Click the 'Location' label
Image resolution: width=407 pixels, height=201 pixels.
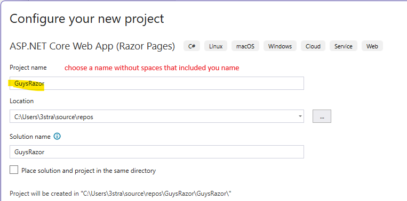tap(21, 101)
